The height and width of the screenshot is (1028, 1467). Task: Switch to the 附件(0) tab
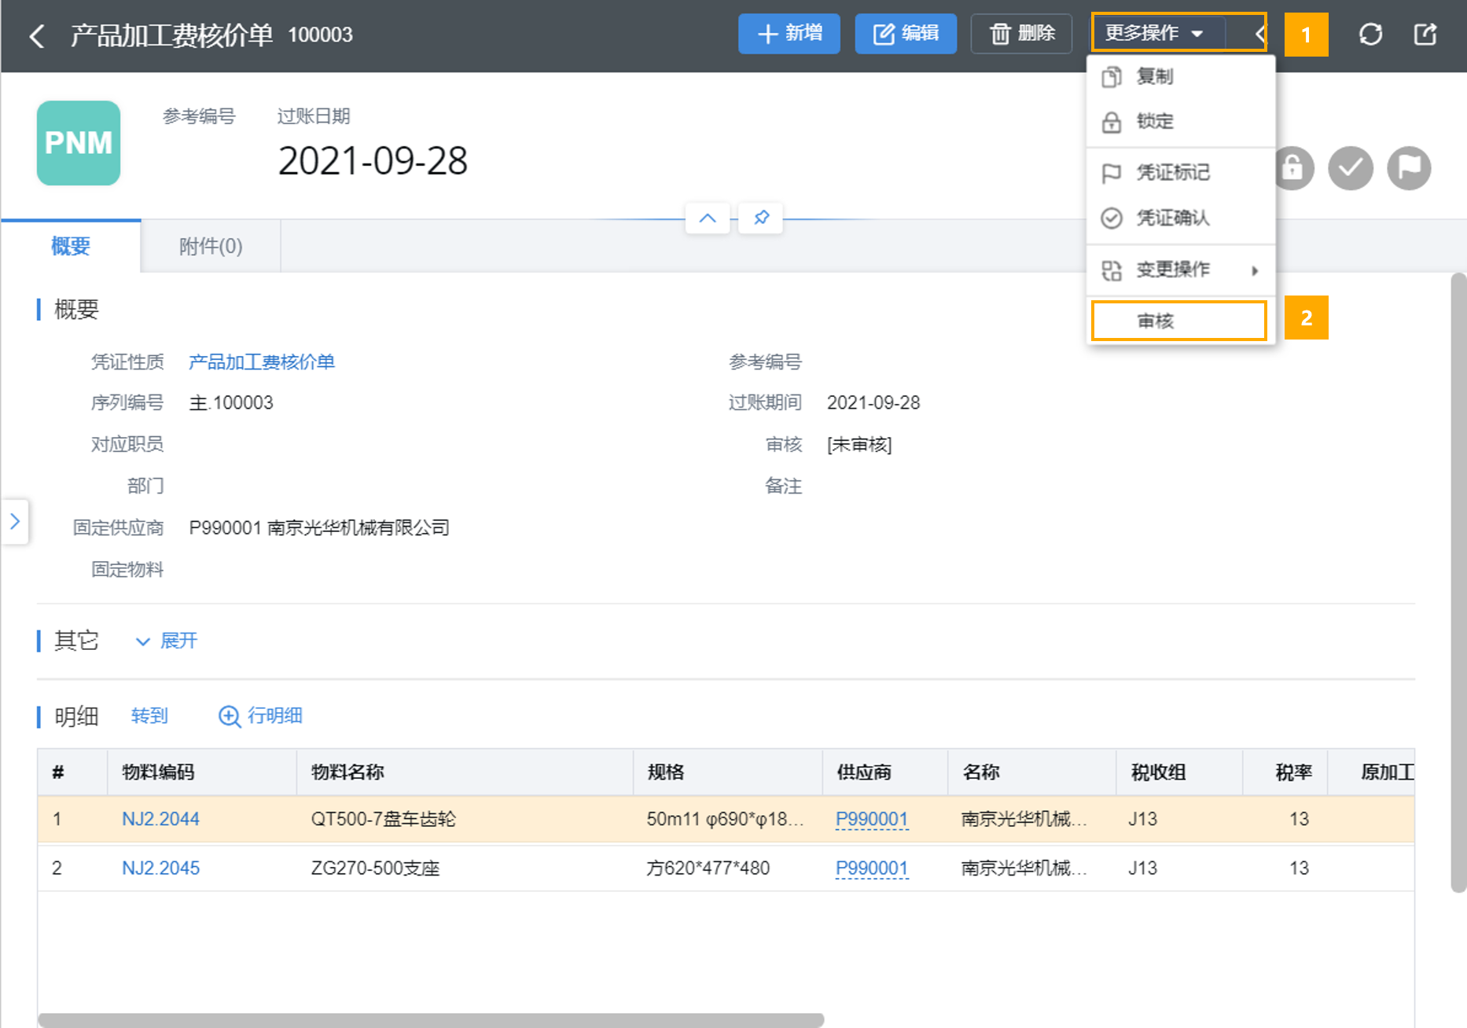pyautogui.click(x=211, y=246)
